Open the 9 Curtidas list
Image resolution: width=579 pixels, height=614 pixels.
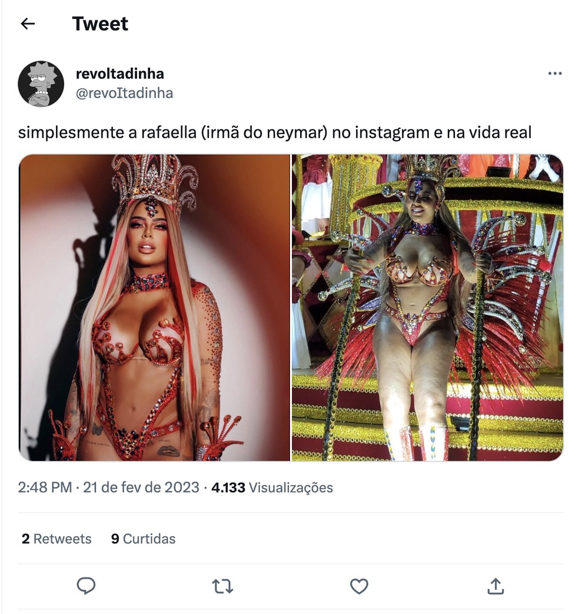(143, 539)
